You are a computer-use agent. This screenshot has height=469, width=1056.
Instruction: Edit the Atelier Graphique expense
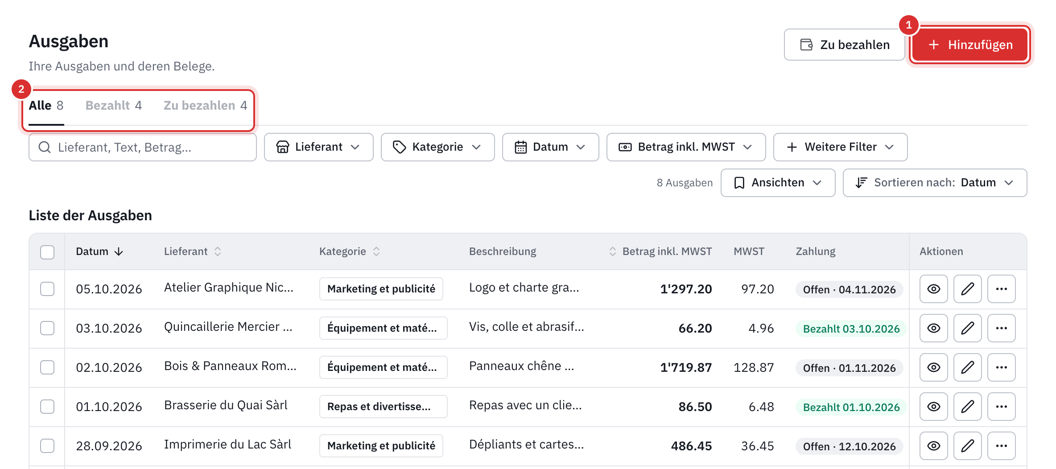point(967,289)
